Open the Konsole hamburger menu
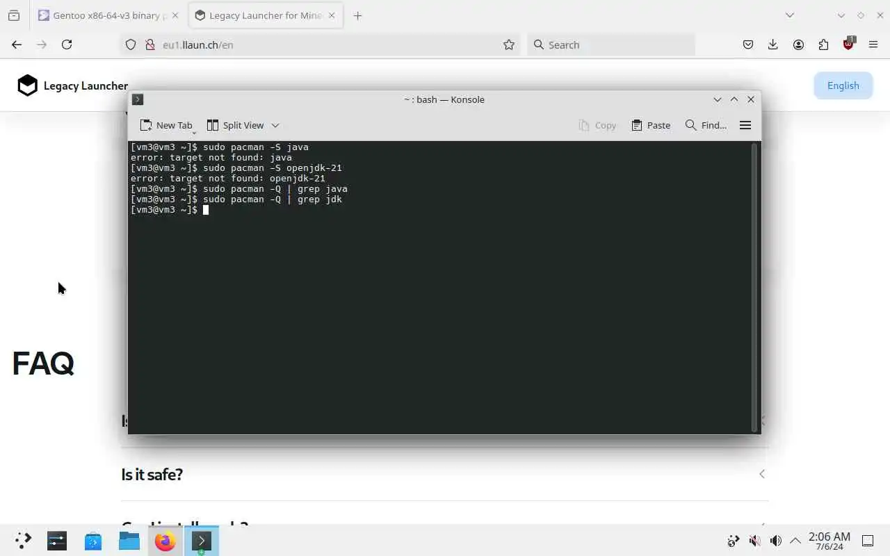 pos(745,125)
